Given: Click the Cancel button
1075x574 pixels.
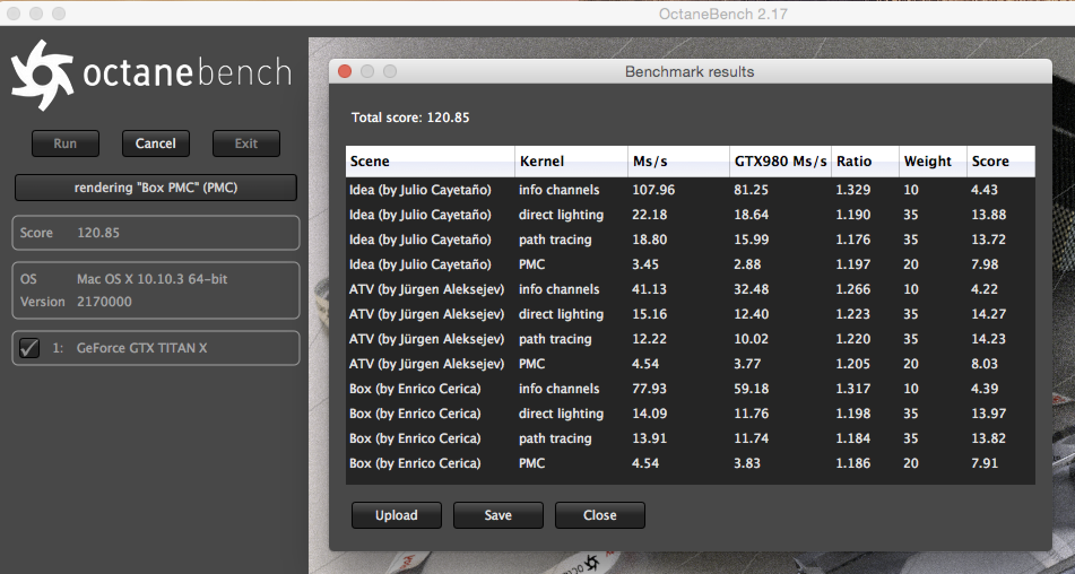Looking at the screenshot, I should (x=155, y=143).
